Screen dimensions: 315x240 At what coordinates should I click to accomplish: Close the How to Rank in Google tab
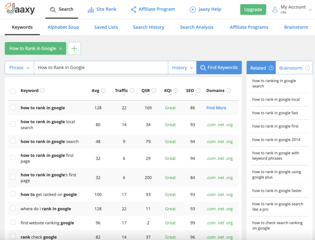(x=61, y=48)
